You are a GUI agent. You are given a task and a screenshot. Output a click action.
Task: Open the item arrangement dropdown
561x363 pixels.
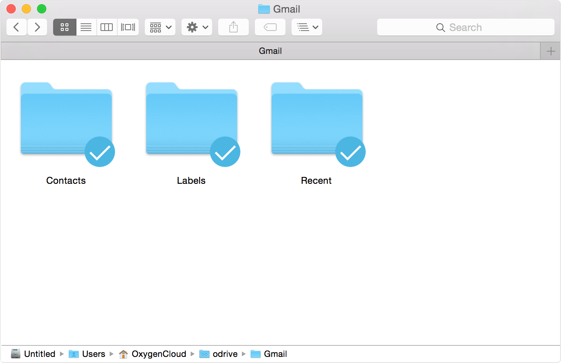click(160, 27)
